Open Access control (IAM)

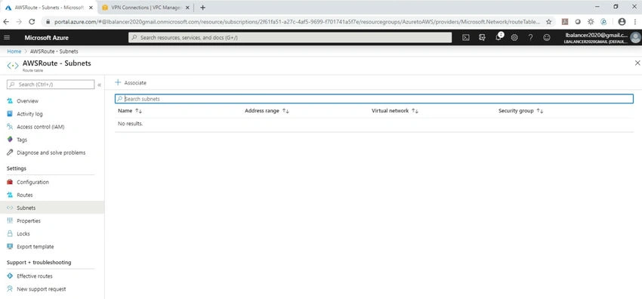40,127
